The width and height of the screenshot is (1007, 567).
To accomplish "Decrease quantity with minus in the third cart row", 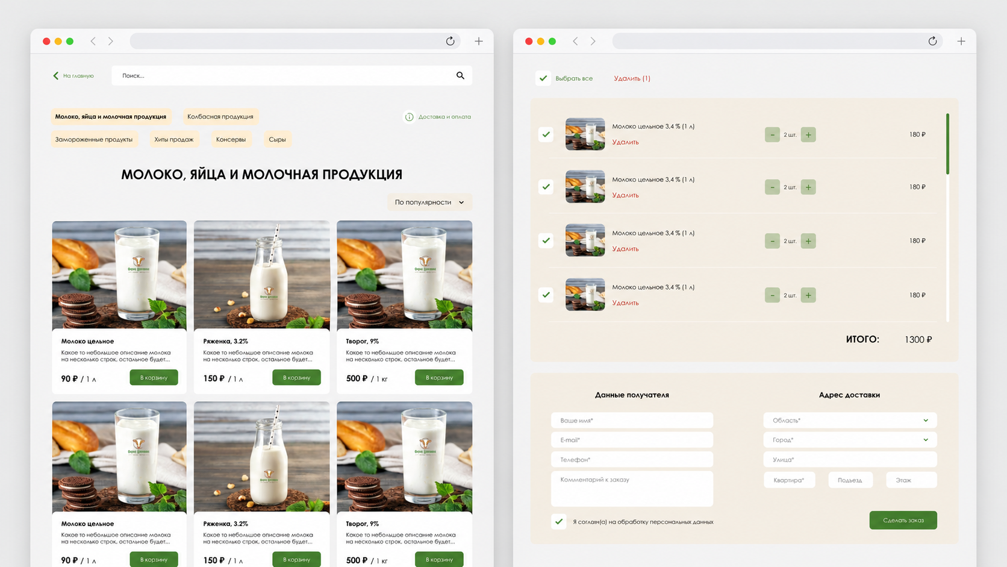I will point(772,241).
